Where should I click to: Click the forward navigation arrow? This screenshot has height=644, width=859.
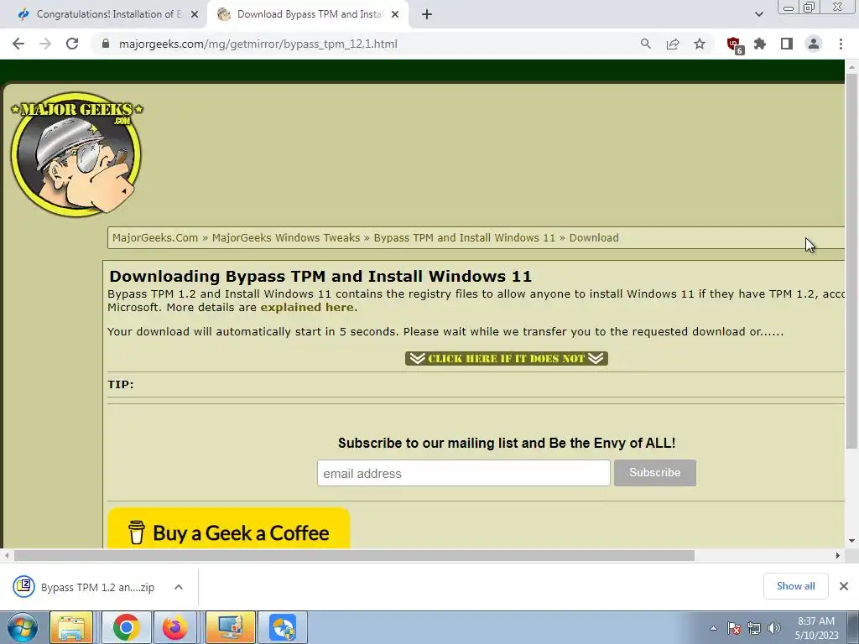click(45, 44)
